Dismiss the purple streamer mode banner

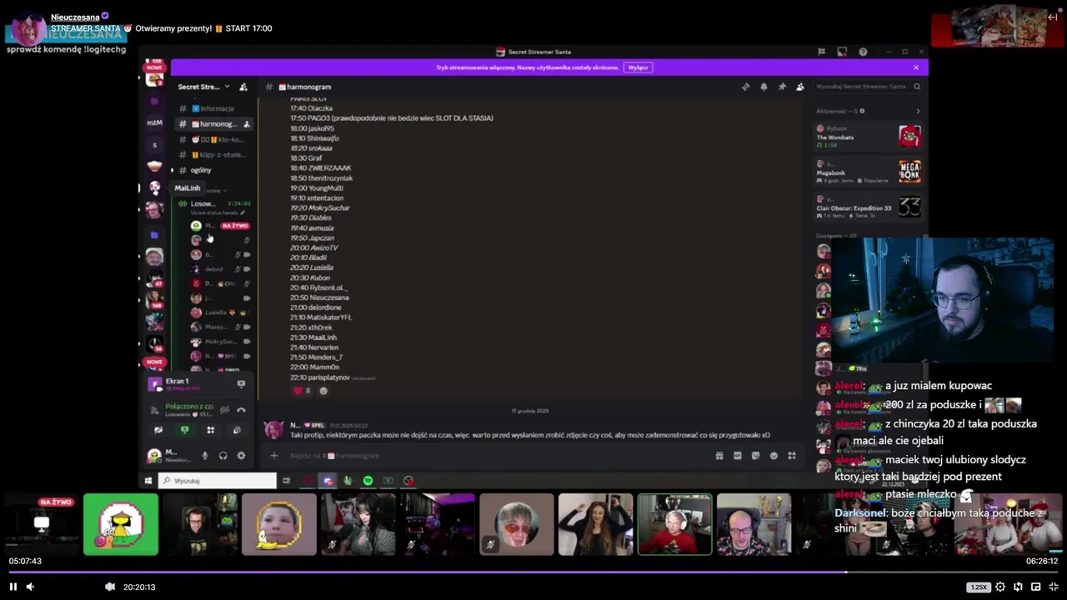[x=916, y=67]
